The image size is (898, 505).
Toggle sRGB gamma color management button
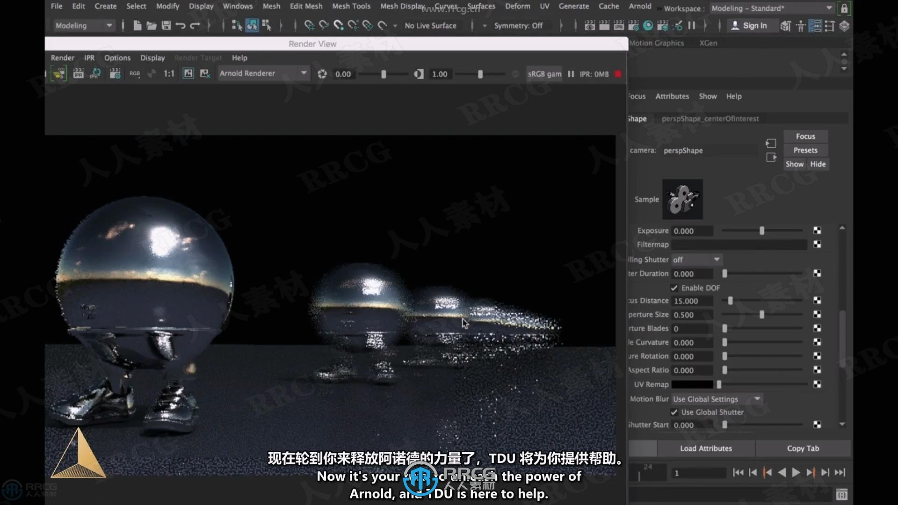(x=544, y=74)
